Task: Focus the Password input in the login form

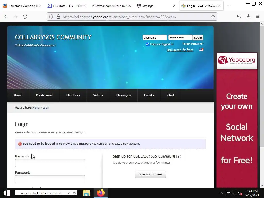Action: point(50,179)
